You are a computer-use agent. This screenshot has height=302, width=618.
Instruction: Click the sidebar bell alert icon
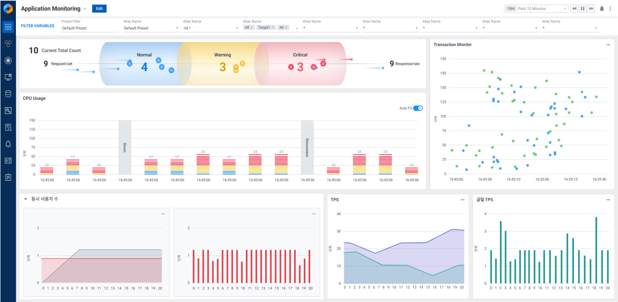point(8,144)
